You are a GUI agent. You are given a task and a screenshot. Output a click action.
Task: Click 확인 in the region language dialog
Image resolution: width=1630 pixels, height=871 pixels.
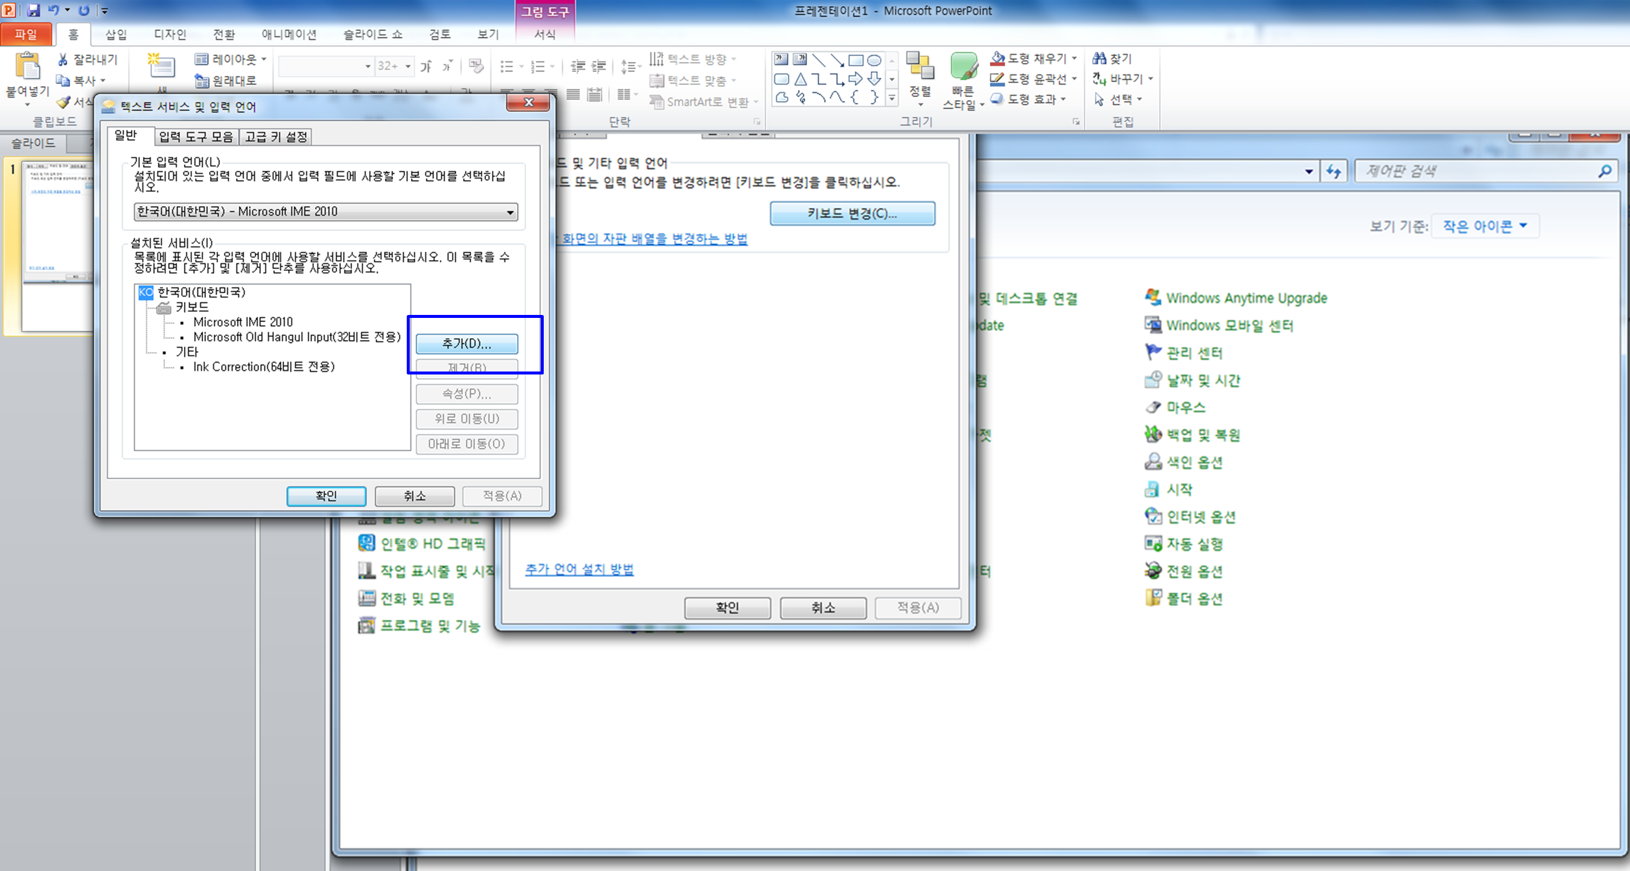pyautogui.click(x=727, y=608)
